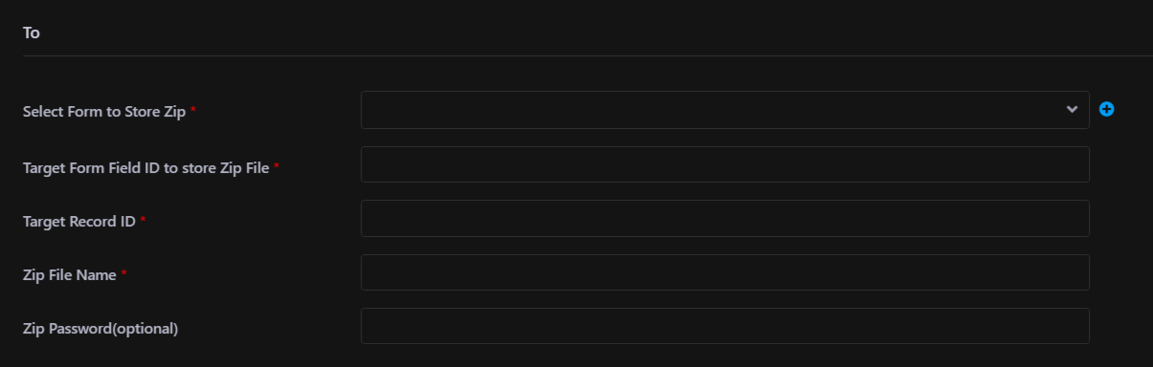Expand the dropdown using its chevron arrow

point(1072,110)
